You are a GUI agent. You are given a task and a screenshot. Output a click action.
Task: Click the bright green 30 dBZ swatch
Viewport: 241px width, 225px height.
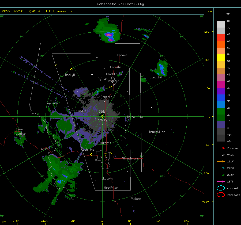coord(221,111)
